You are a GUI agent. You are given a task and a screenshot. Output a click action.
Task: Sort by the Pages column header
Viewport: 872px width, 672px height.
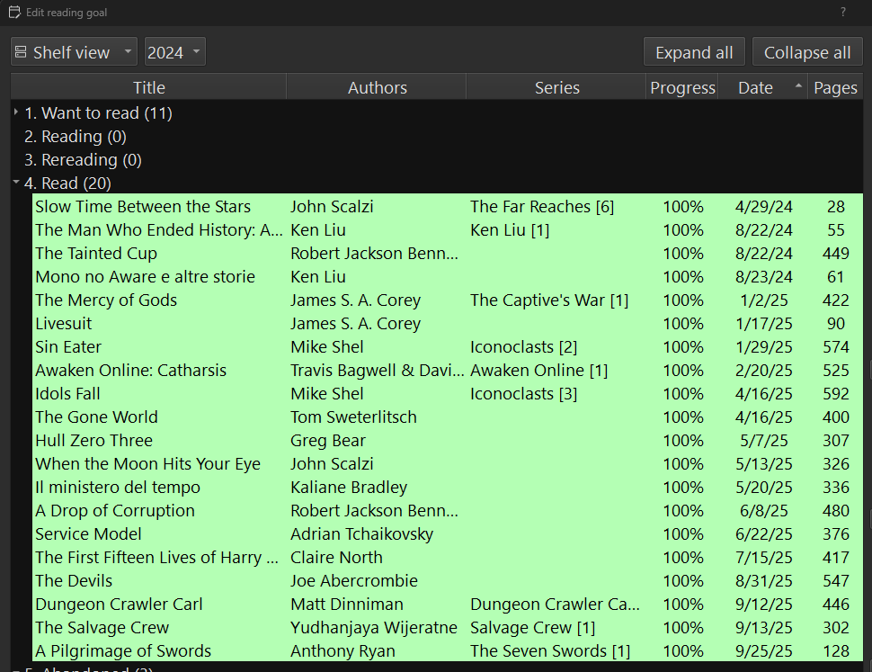(x=835, y=87)
